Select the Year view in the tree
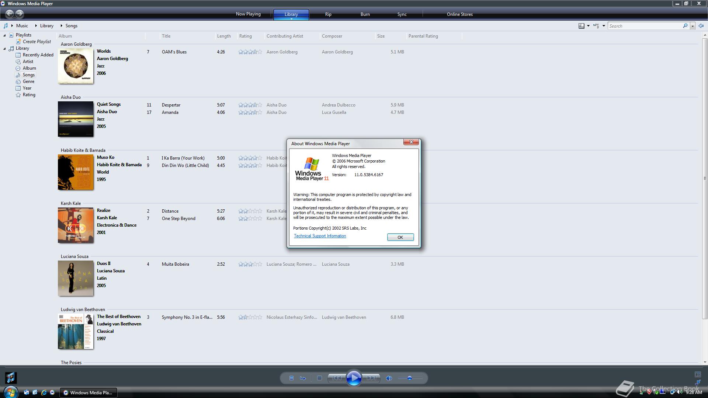This screenshot has width=708, height=398. pos(27,88)
